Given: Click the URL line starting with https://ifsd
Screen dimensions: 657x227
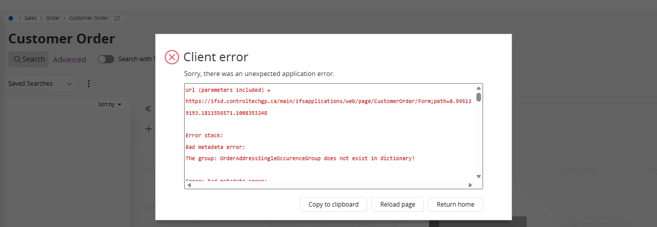Looking at the screenshot, I should (328, 101).
